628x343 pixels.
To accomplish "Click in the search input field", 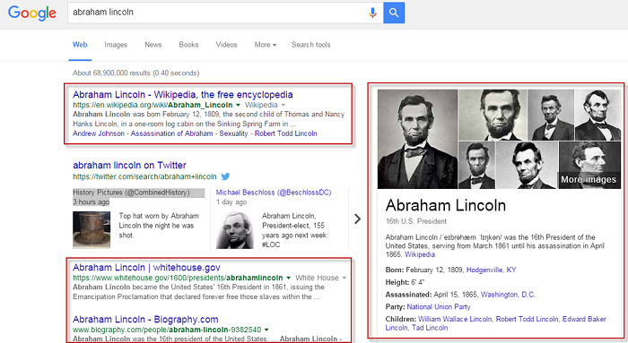I will pos(216,13).
